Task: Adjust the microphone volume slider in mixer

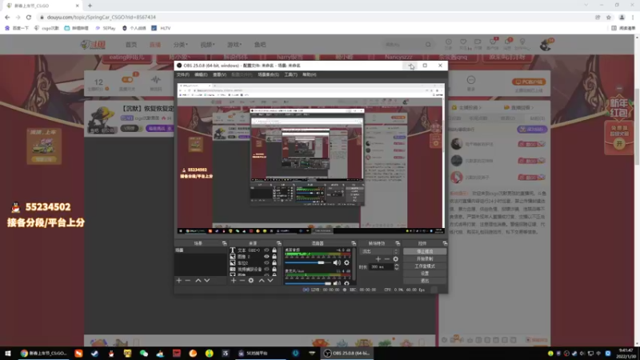Action: [x=309, y=283]
